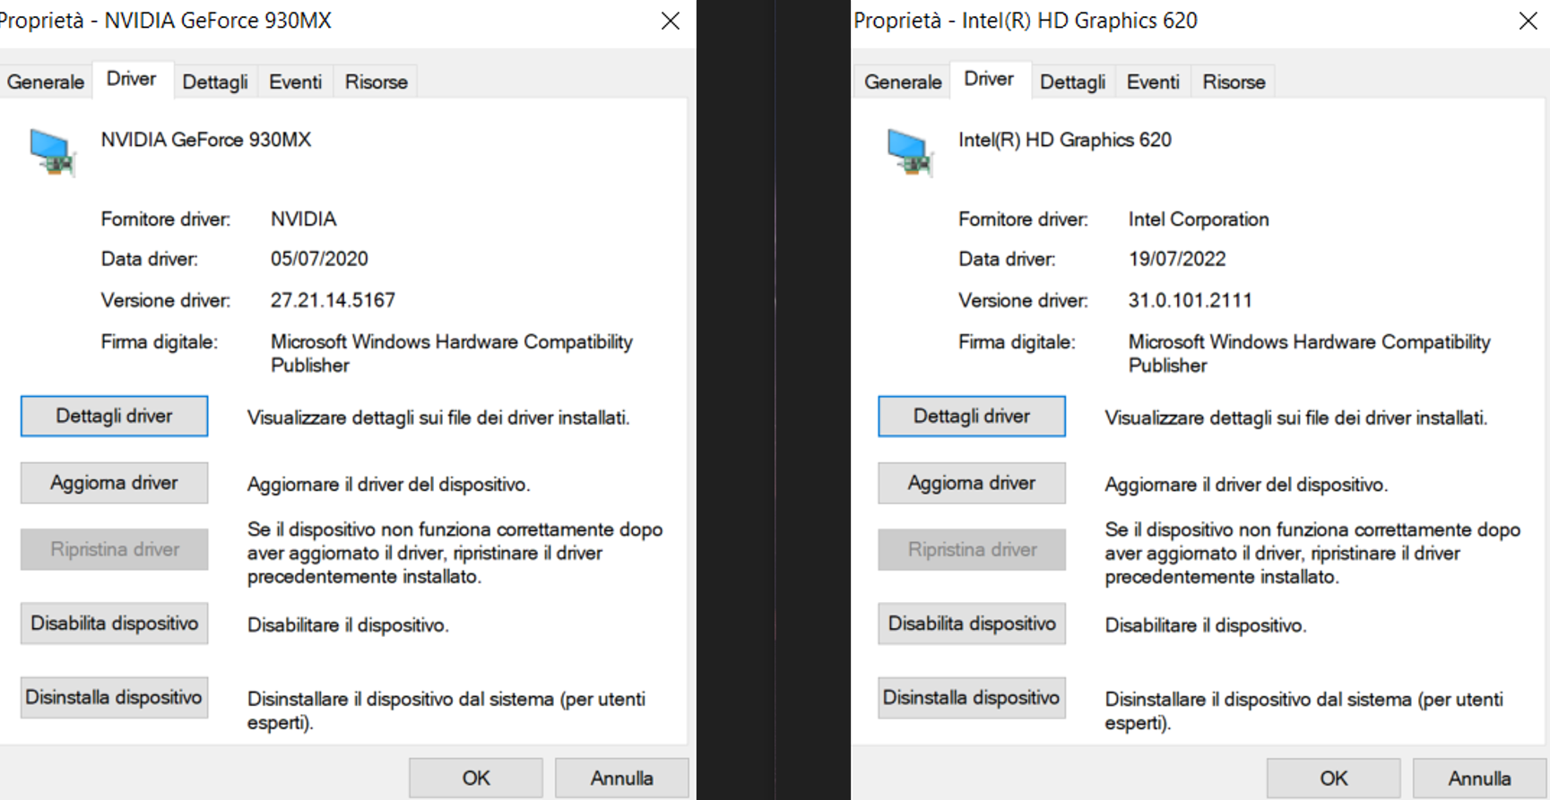1550x800 pixels.
Task: Confirm with OK in Intel properties window
Action: [1334, 778]
